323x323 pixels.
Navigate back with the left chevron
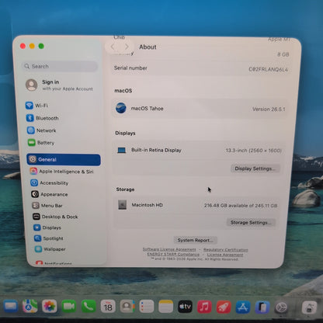point(113,47)
